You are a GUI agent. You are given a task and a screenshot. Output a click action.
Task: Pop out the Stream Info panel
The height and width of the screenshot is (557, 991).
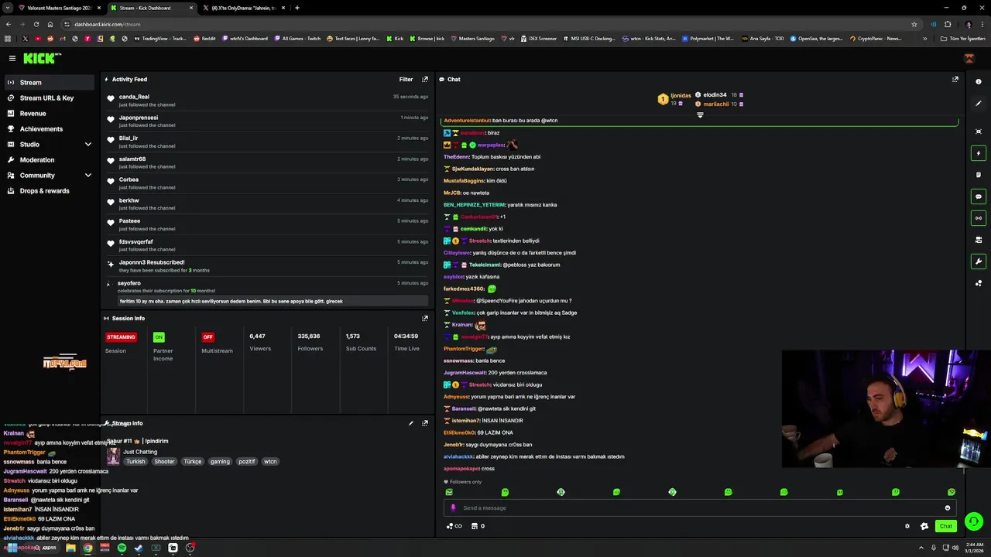coord(425,423)
